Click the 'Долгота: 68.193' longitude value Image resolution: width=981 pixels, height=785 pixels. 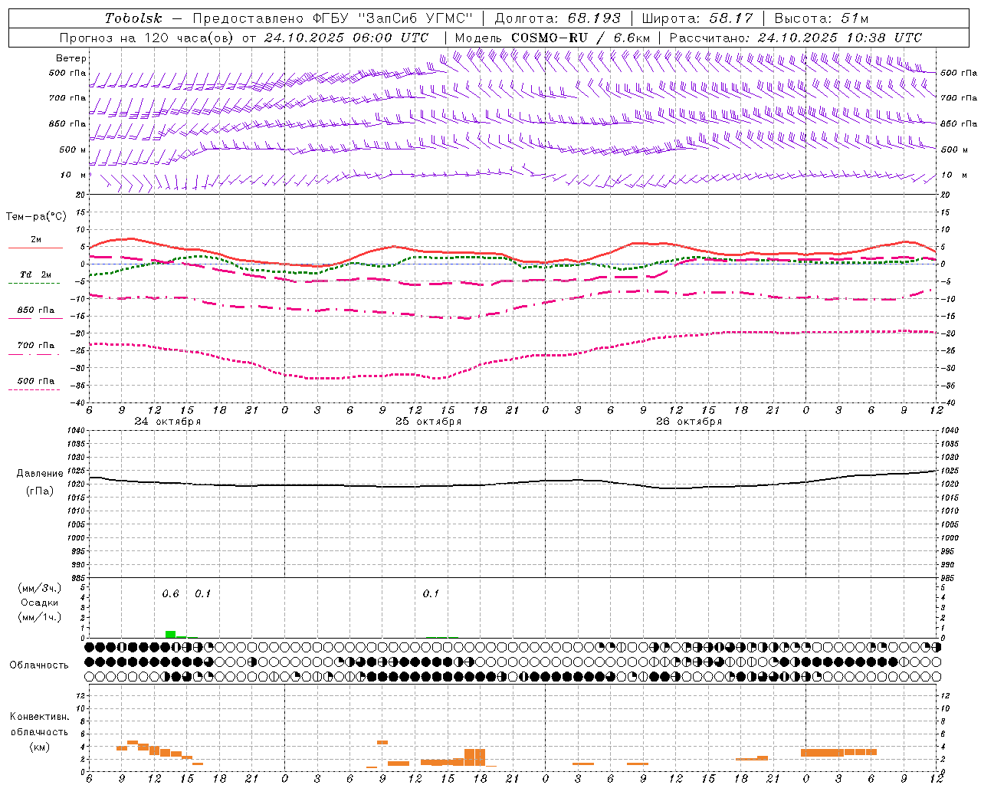pyautogui.click(x=557, y=18)
